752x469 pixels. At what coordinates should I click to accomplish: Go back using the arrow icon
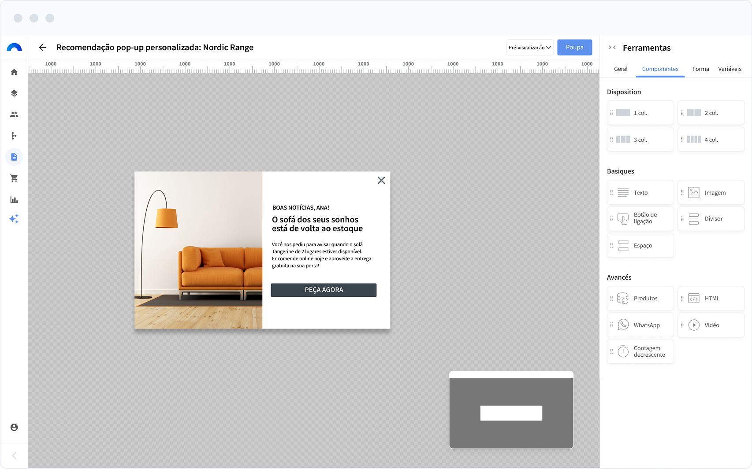coord(43,48)
